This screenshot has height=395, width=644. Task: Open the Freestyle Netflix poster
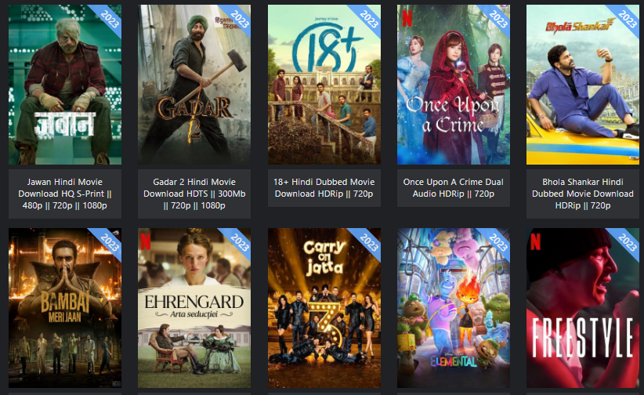[x=583, y=308]
